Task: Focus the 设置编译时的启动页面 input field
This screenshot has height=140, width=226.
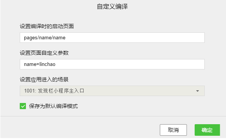Action: (x=112, y=38)
